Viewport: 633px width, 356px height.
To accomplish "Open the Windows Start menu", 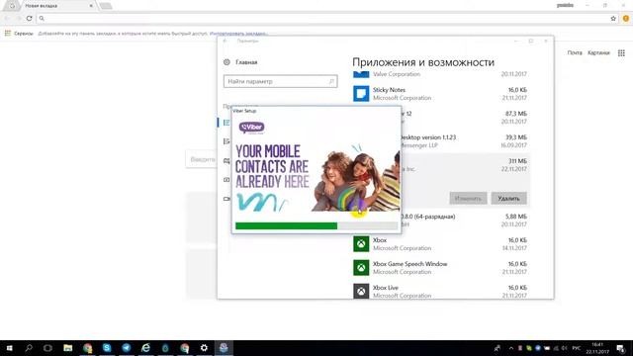I will [x=9, y=348].
